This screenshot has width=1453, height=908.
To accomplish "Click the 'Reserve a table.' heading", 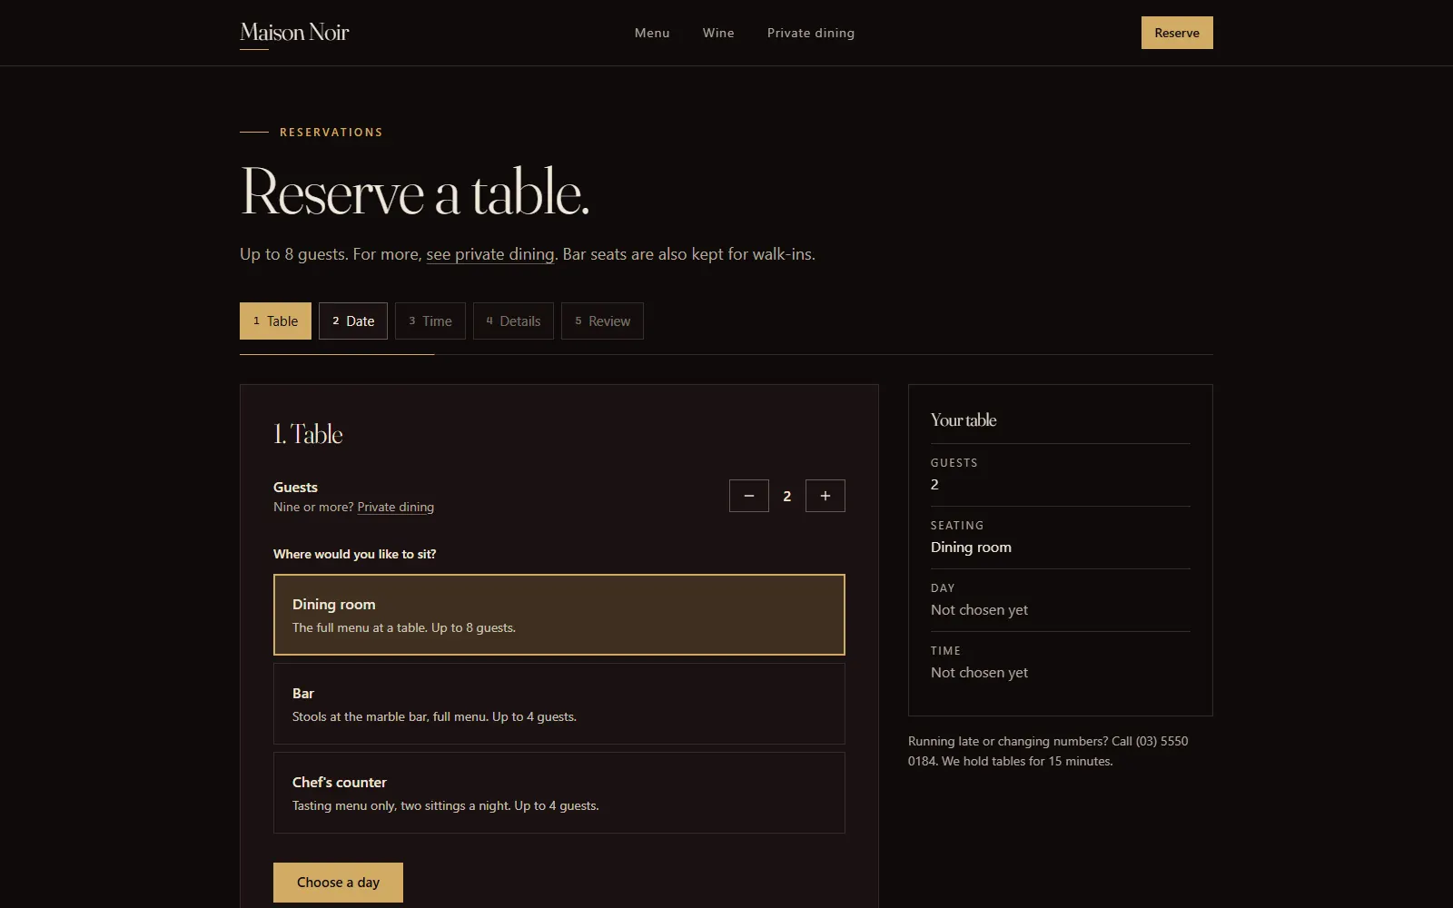I will (x=415, y=192).
